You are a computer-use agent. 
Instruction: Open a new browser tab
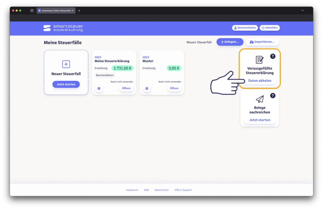[79, 10]
